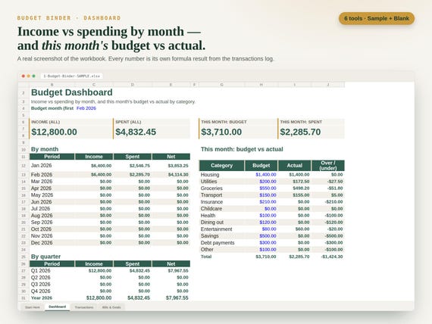Image resolution: width=432 pixels, height=324 pixels.
Task: Select column H header
Action: (261, 85)
